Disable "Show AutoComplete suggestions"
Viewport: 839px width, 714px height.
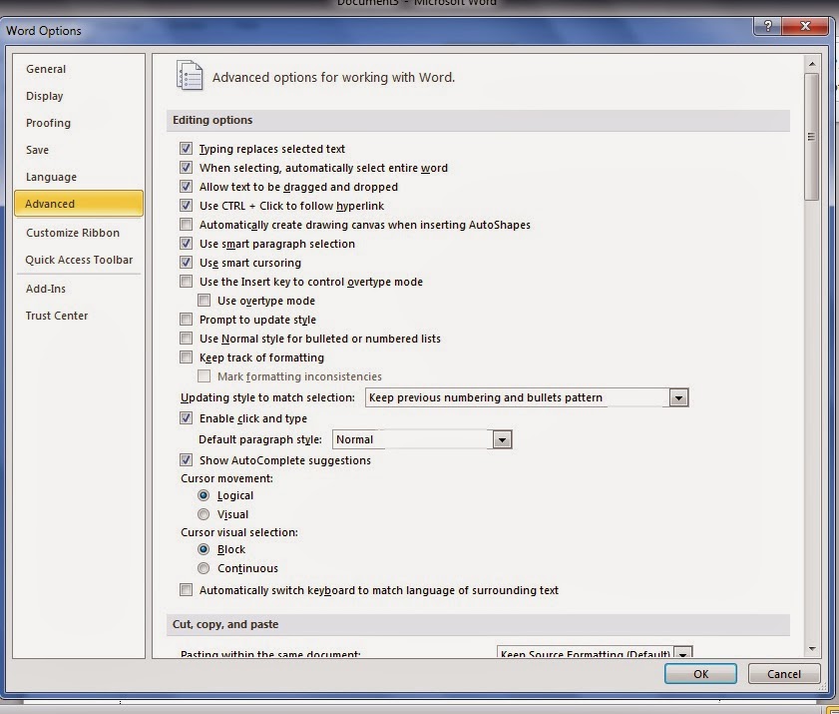pos(186,460)
